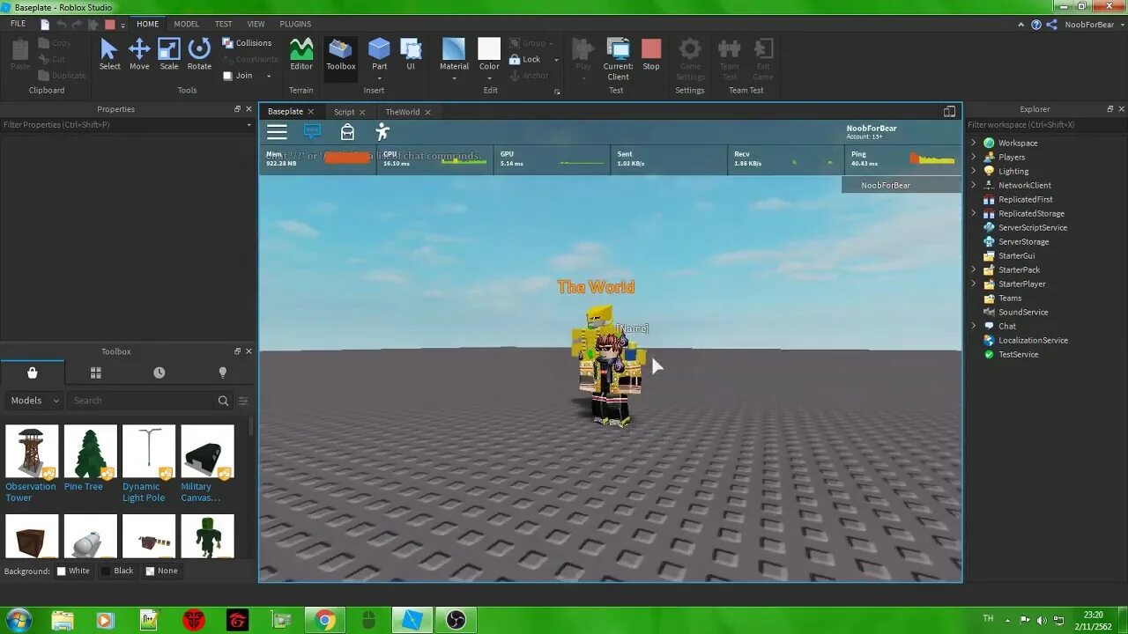Open the in-game backpack icon

click(x=347, y=131)
